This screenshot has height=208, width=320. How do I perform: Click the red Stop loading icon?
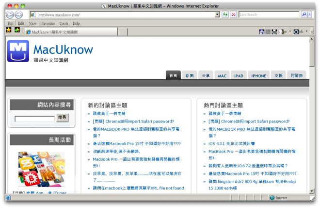[x=233, y=15]
